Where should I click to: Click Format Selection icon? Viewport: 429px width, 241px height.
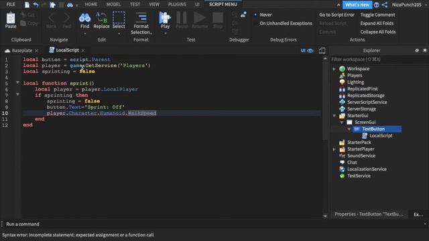(141, 18)
